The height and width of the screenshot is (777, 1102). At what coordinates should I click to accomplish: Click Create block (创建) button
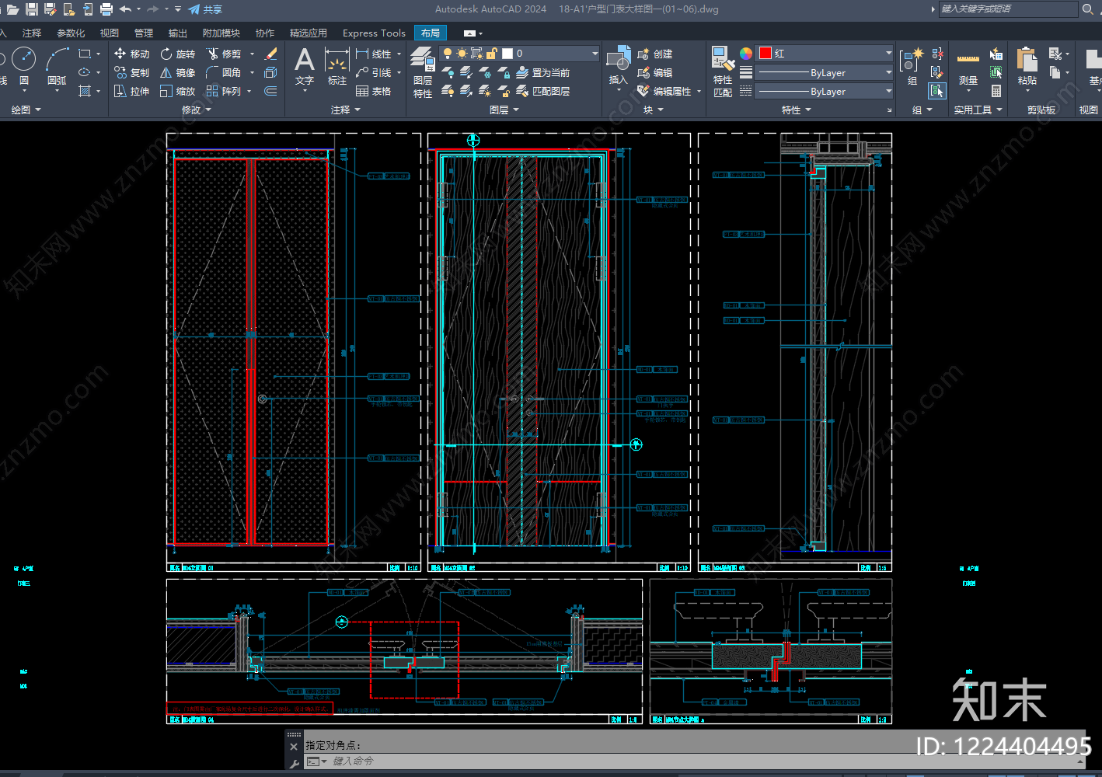click(655, 54)
